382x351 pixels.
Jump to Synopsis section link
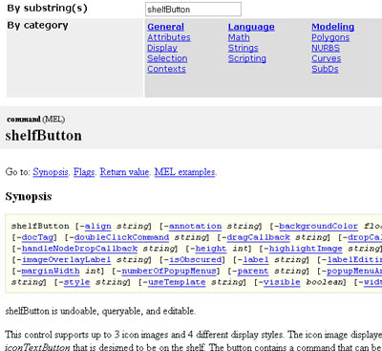(51, 172)
